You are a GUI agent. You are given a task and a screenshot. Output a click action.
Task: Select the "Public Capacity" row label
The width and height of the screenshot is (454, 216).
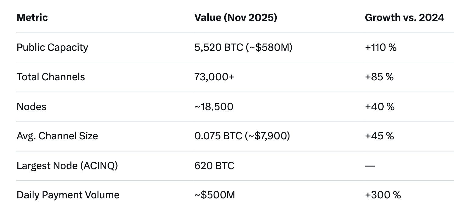click(52, 47)
